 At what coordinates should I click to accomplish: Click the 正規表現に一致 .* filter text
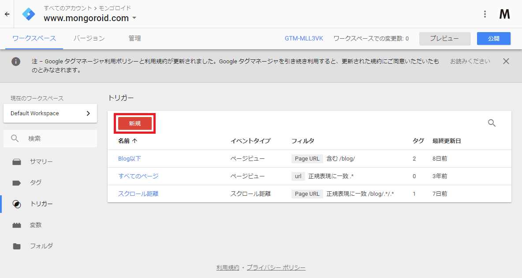point(331,176)
